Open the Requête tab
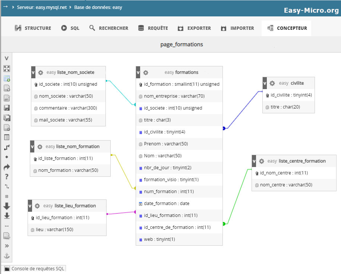Viewport: 341px width, 274px height. coord(153,28)
